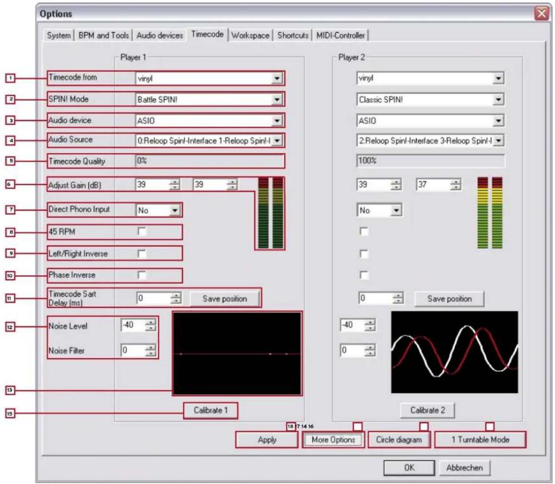This screenshot has height=484, width=555.
Task: Show the Circle diagram
Action: (398, 440)
